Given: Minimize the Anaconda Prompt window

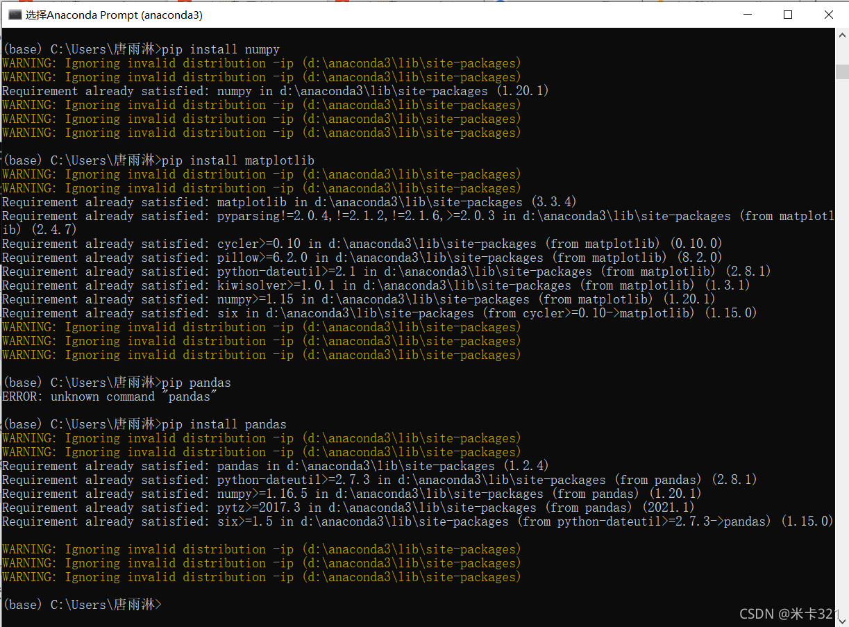Looking at the screenshot, I should pyautogui.click(x=747, y=14).
